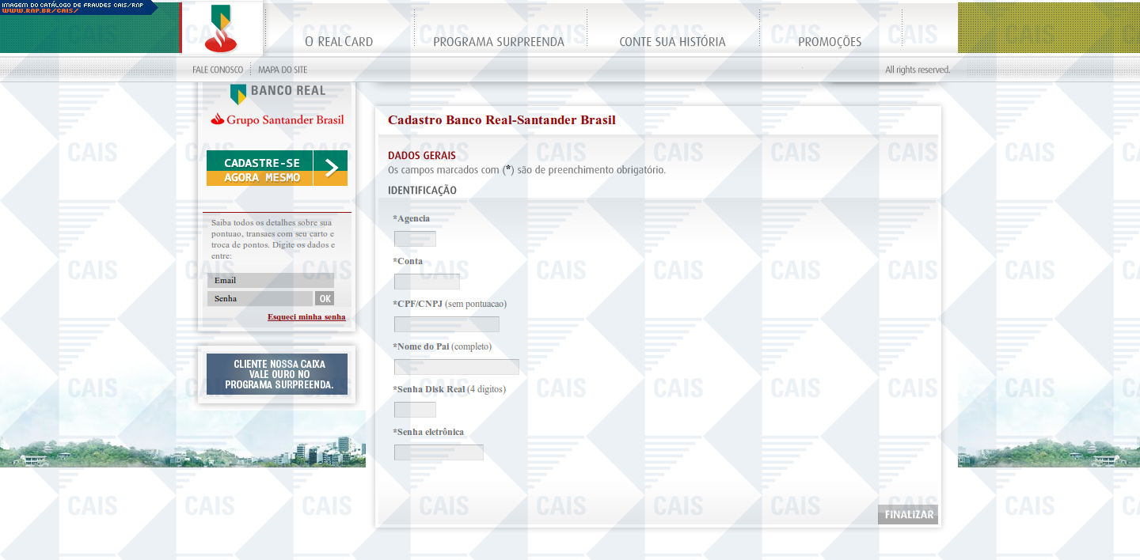
Task: Click the Banco Real logo in sidebar
Action: click(277, 92)
